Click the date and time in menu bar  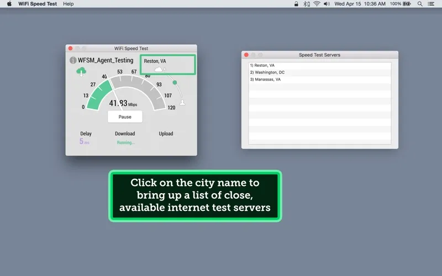(x=360, y=4)
